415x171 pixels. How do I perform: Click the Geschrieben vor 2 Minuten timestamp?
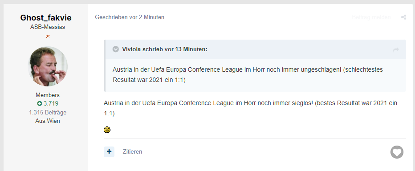tap(130, 17)
